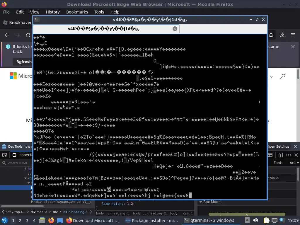Close the DevTools panel
300x225 pixels.
tap(296, 155)
